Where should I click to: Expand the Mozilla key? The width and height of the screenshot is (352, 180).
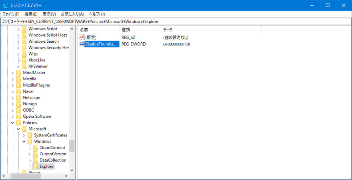click(x=13, y=79)
